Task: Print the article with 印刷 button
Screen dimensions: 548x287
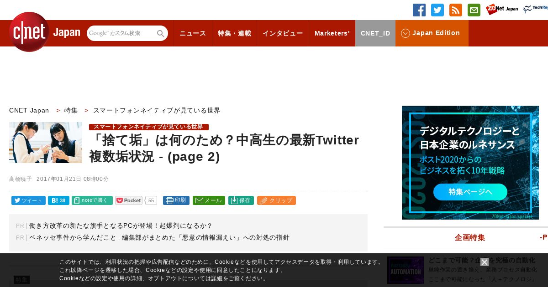Action: [x=176, y=200]
